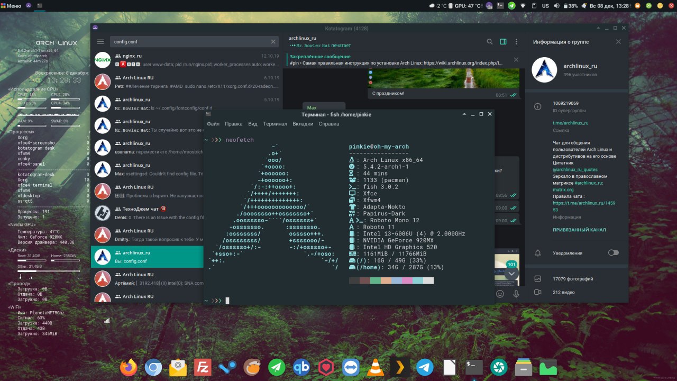This screenshot has height=381, width=677.
Task: Click the microphone voice message icon
Action: (516, 294)
